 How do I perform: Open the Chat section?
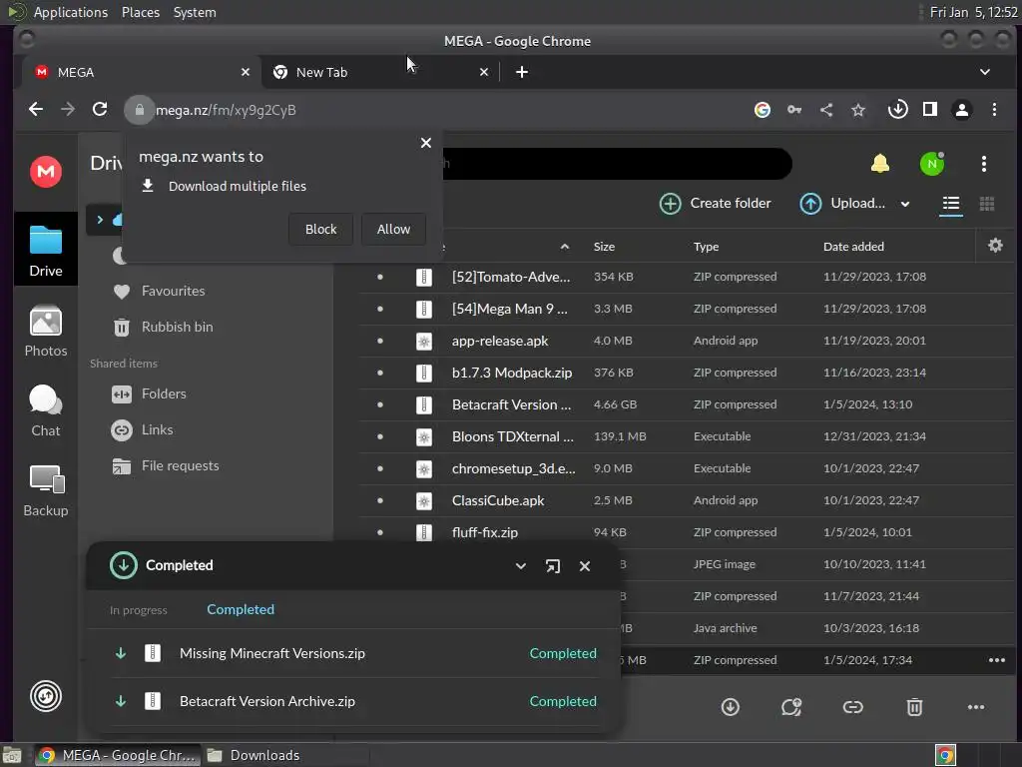pyautogui.click(x=46, y=410)
